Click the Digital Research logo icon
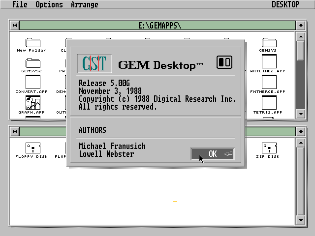This screenshot has height=236, width=315. click(x=224, y=62)
